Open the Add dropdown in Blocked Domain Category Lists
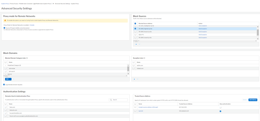This screenshot has width=260, height=121. [8, 79]
